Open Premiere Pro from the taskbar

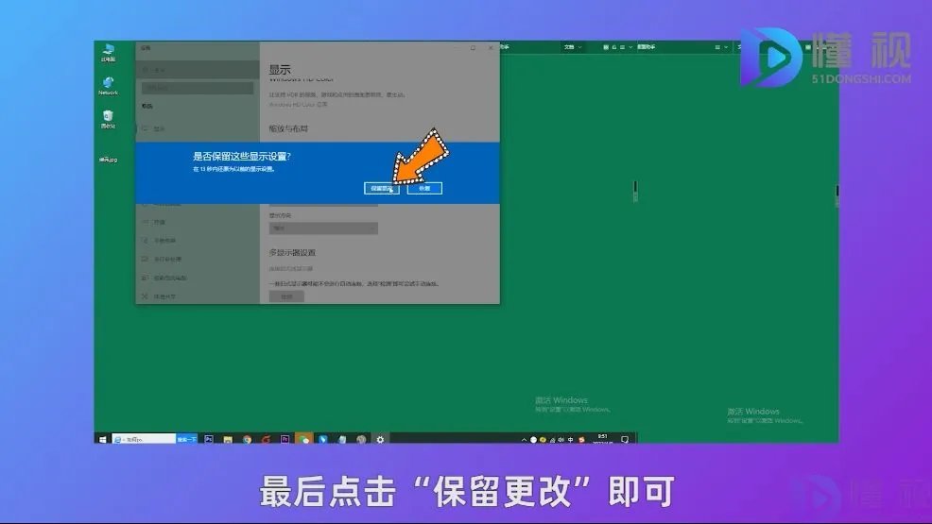click(x=285, y=439)
